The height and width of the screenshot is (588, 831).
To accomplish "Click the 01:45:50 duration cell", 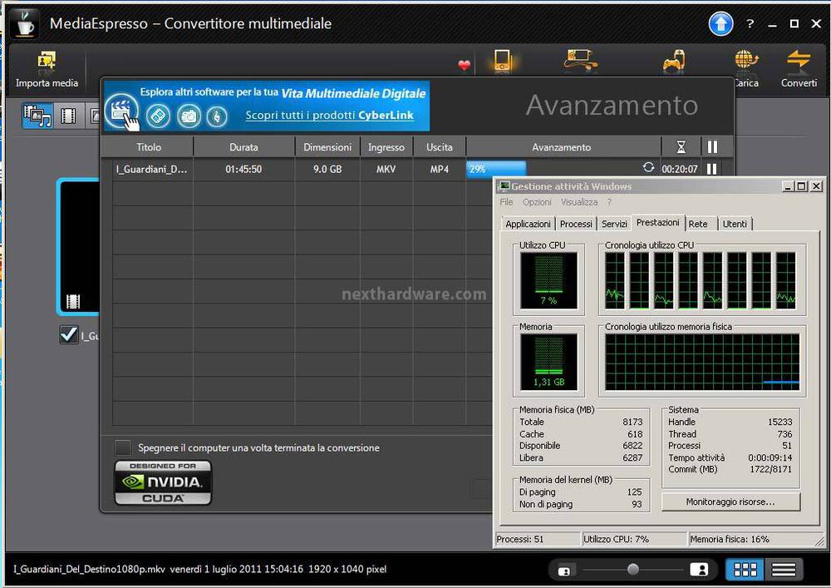I will pos(243,169).
